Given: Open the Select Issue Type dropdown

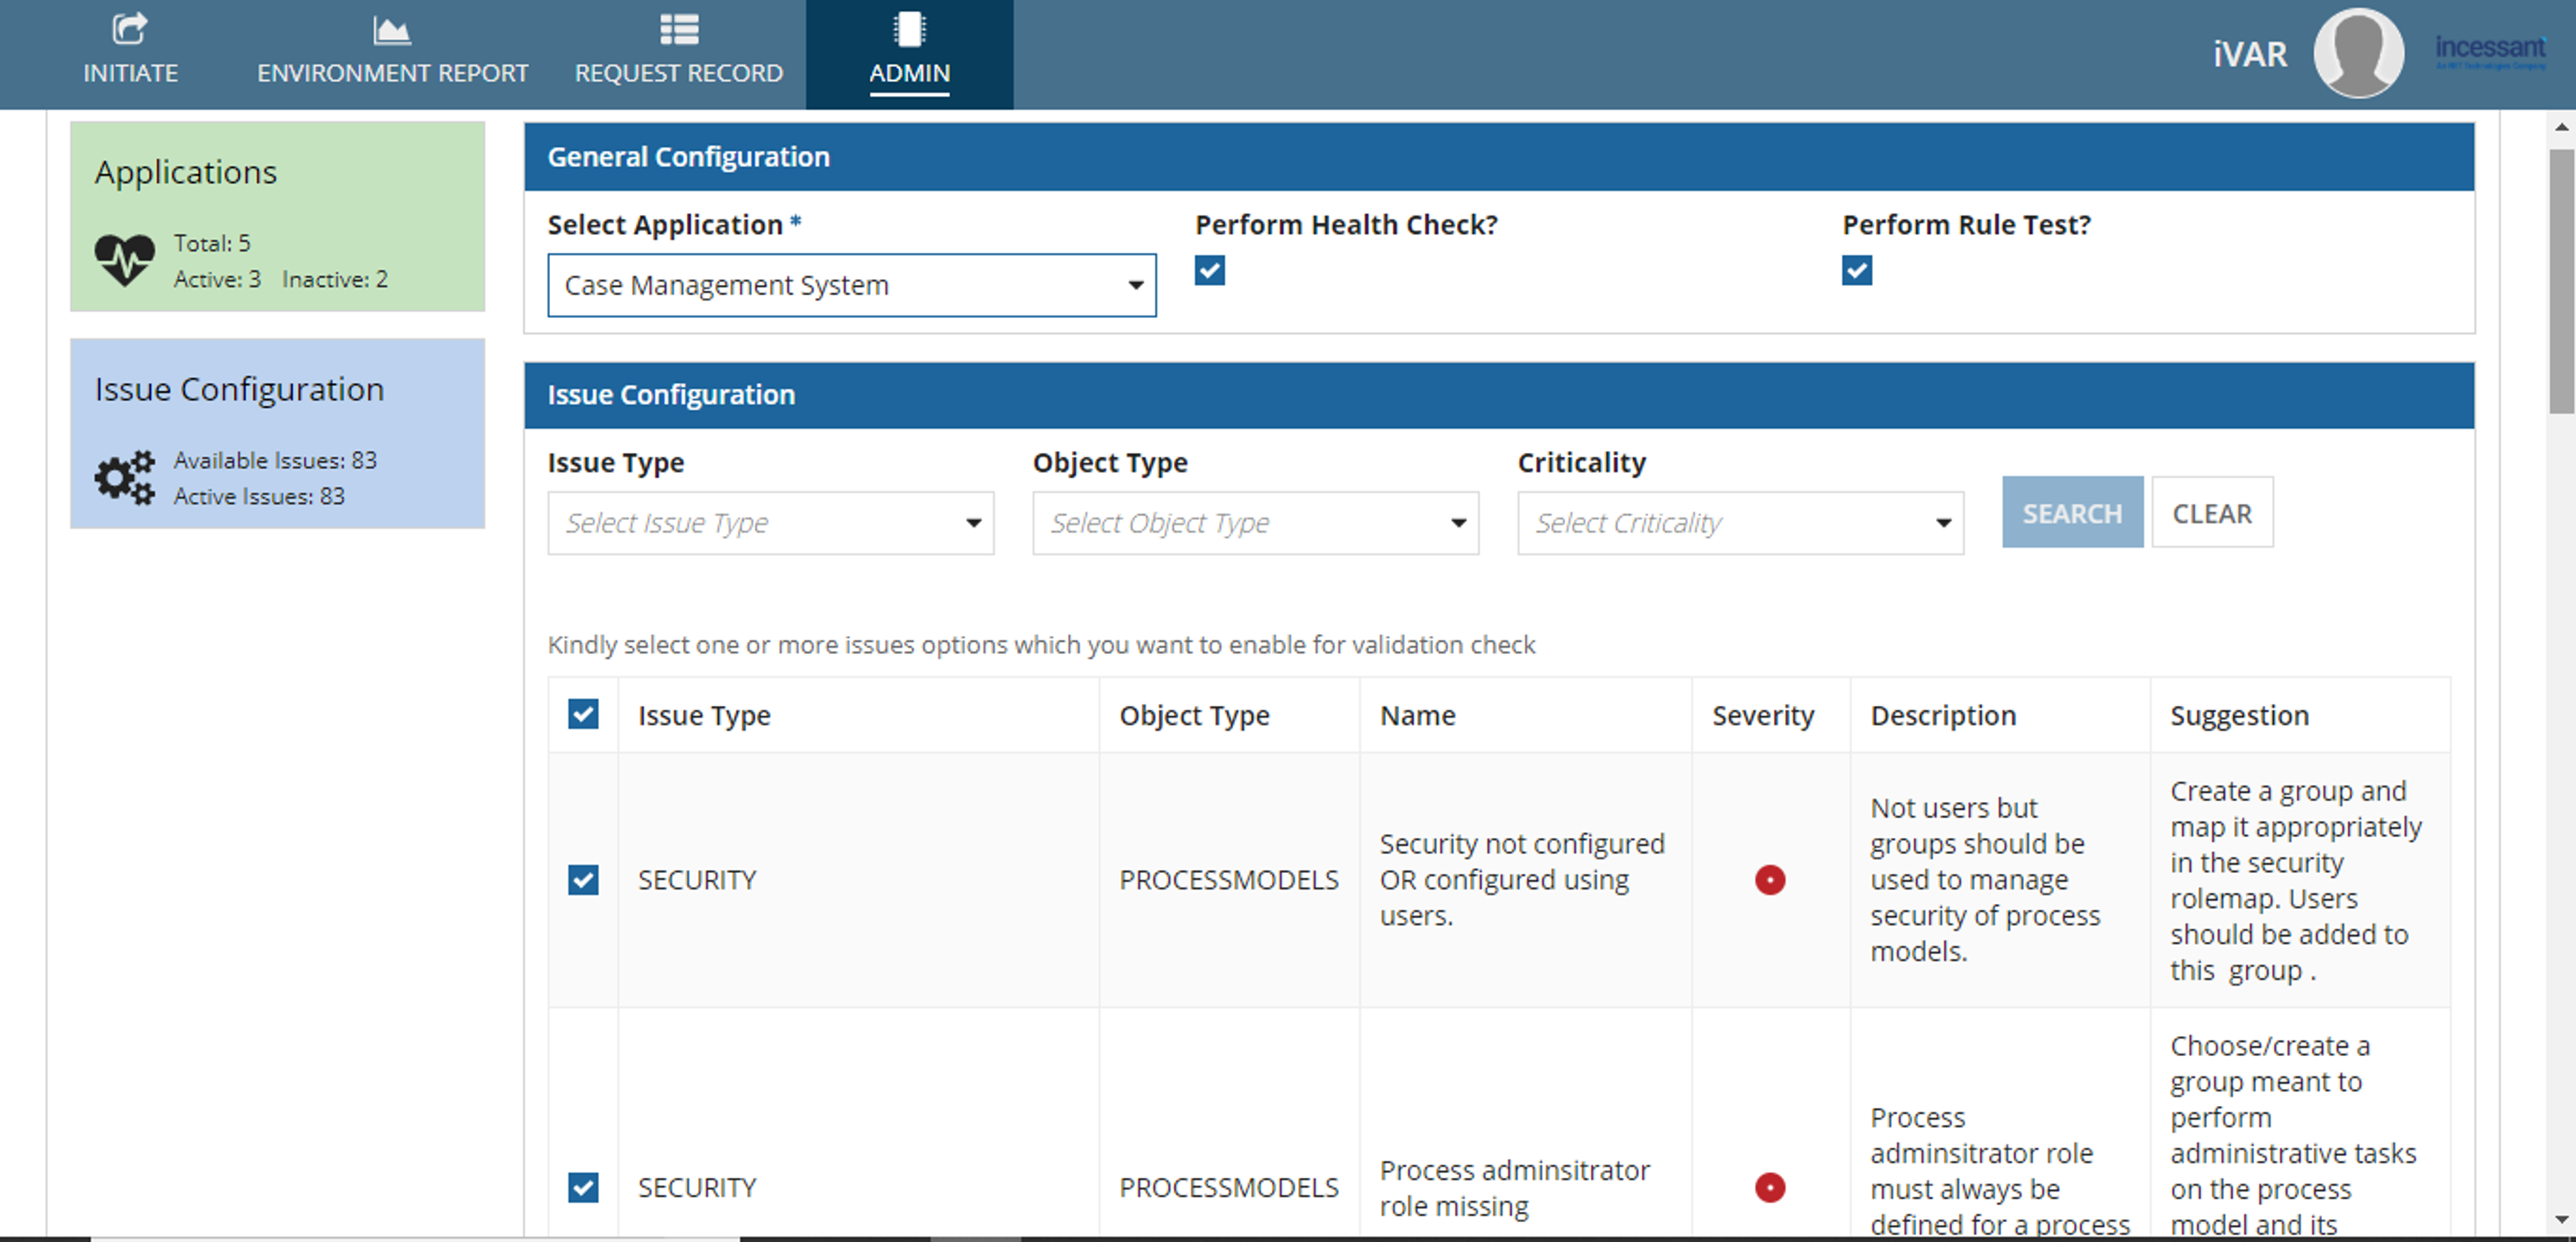Looking at the screenshot, I should [x=770, y=522].
